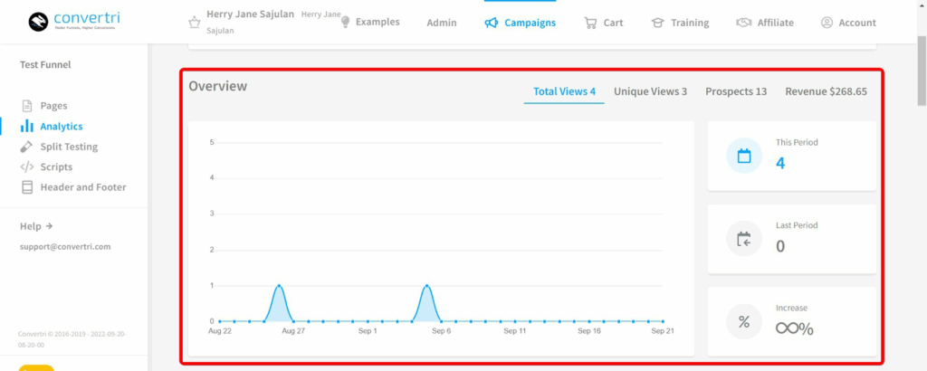Expand the Help link in sidebar
This screenshot has width=927, height=371.
pyautogui.click(x=36, y=226)
